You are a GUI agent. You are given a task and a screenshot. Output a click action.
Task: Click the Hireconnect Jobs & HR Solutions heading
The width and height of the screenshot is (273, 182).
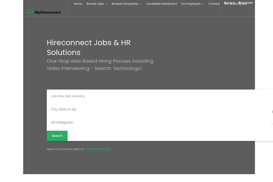89,47
